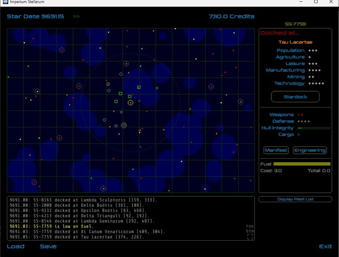Click green square closest to yellow-ringed star

click(129, 97)
